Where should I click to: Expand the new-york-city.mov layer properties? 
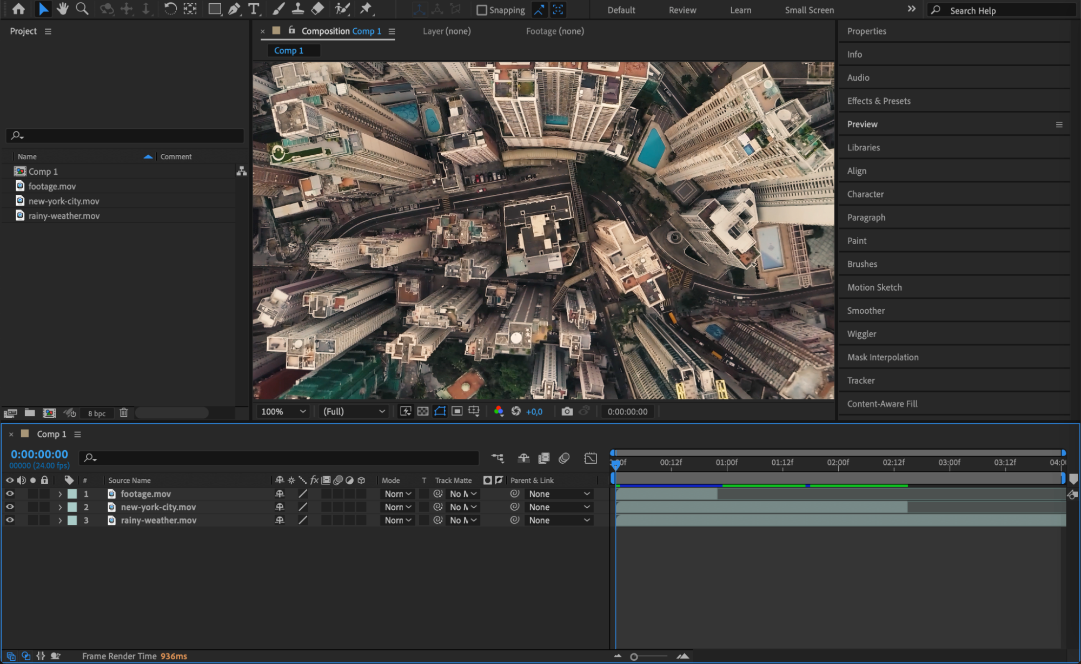point(60,507)
